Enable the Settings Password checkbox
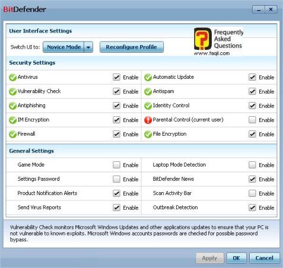The height and width of the screenshot is (268, 283). pos(116,179)
